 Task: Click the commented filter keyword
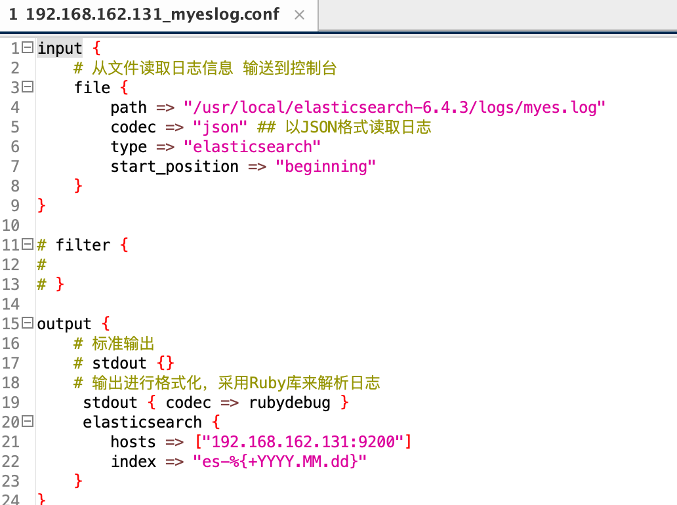tap(83, 245)
